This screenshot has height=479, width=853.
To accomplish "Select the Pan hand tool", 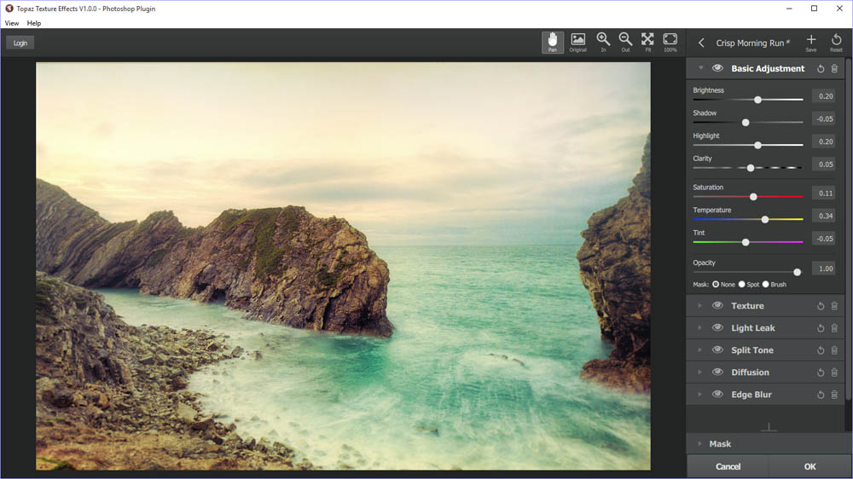I will click(553, 42).
